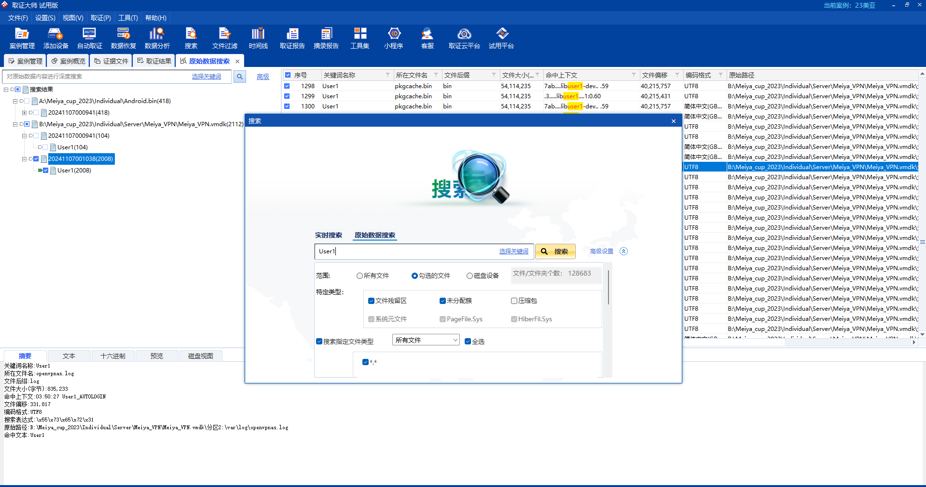Open the 数据恢复 data recovery tool

tap(123, 38)
